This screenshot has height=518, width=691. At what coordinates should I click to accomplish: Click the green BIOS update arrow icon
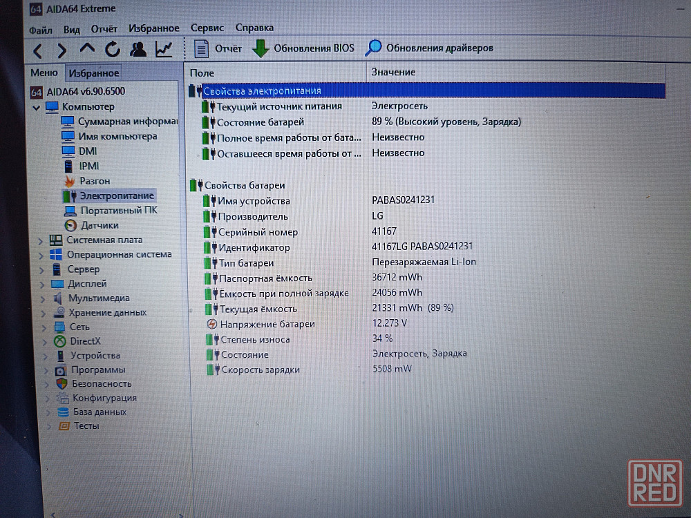(261, 48)
